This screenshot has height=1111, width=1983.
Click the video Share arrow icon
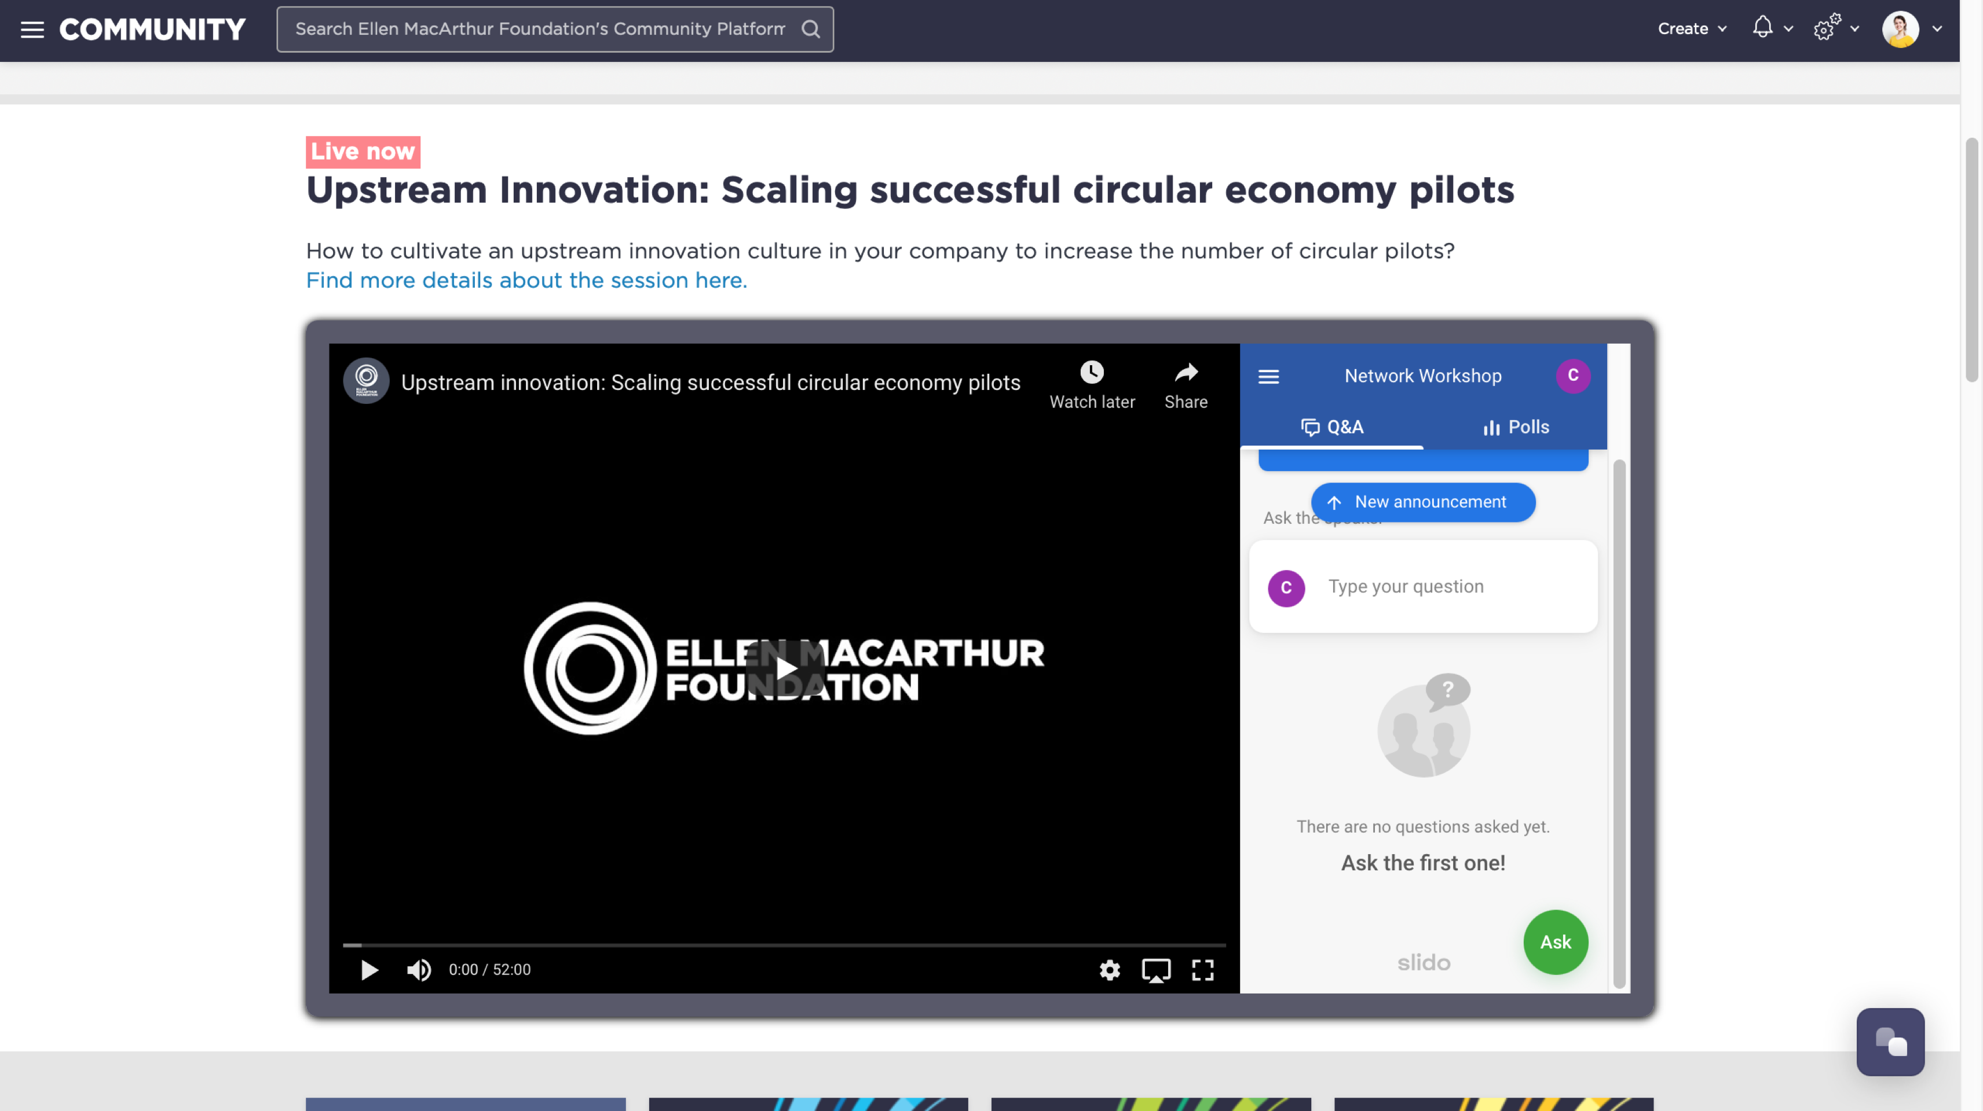(1186, 373)
